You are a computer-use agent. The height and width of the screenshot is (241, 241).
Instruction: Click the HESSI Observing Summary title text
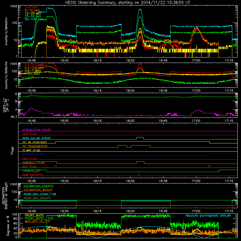pos(127,3)
